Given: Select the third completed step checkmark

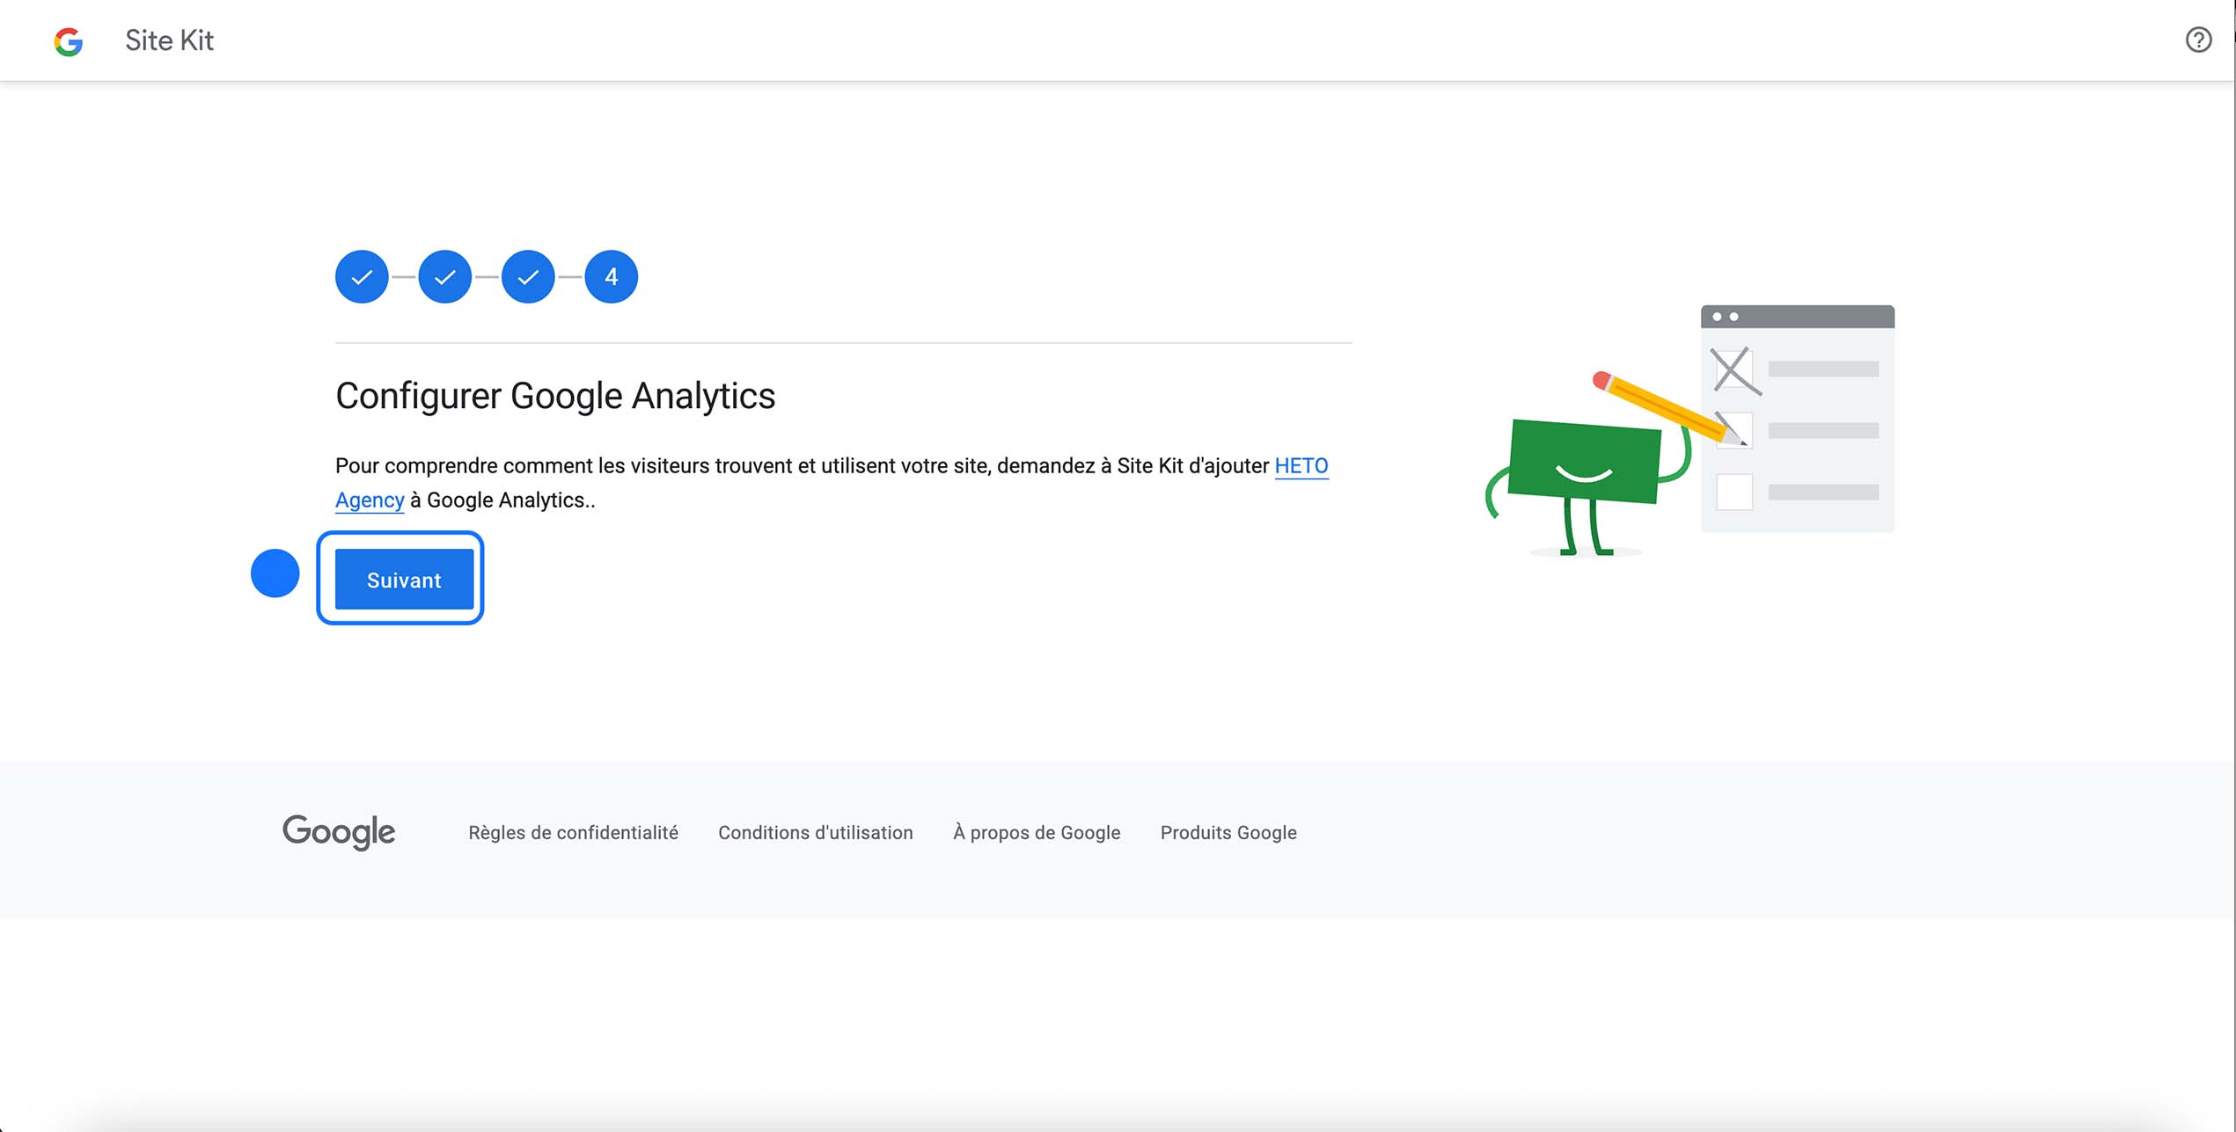Looking at the screenshot, I should click(527, 276).
